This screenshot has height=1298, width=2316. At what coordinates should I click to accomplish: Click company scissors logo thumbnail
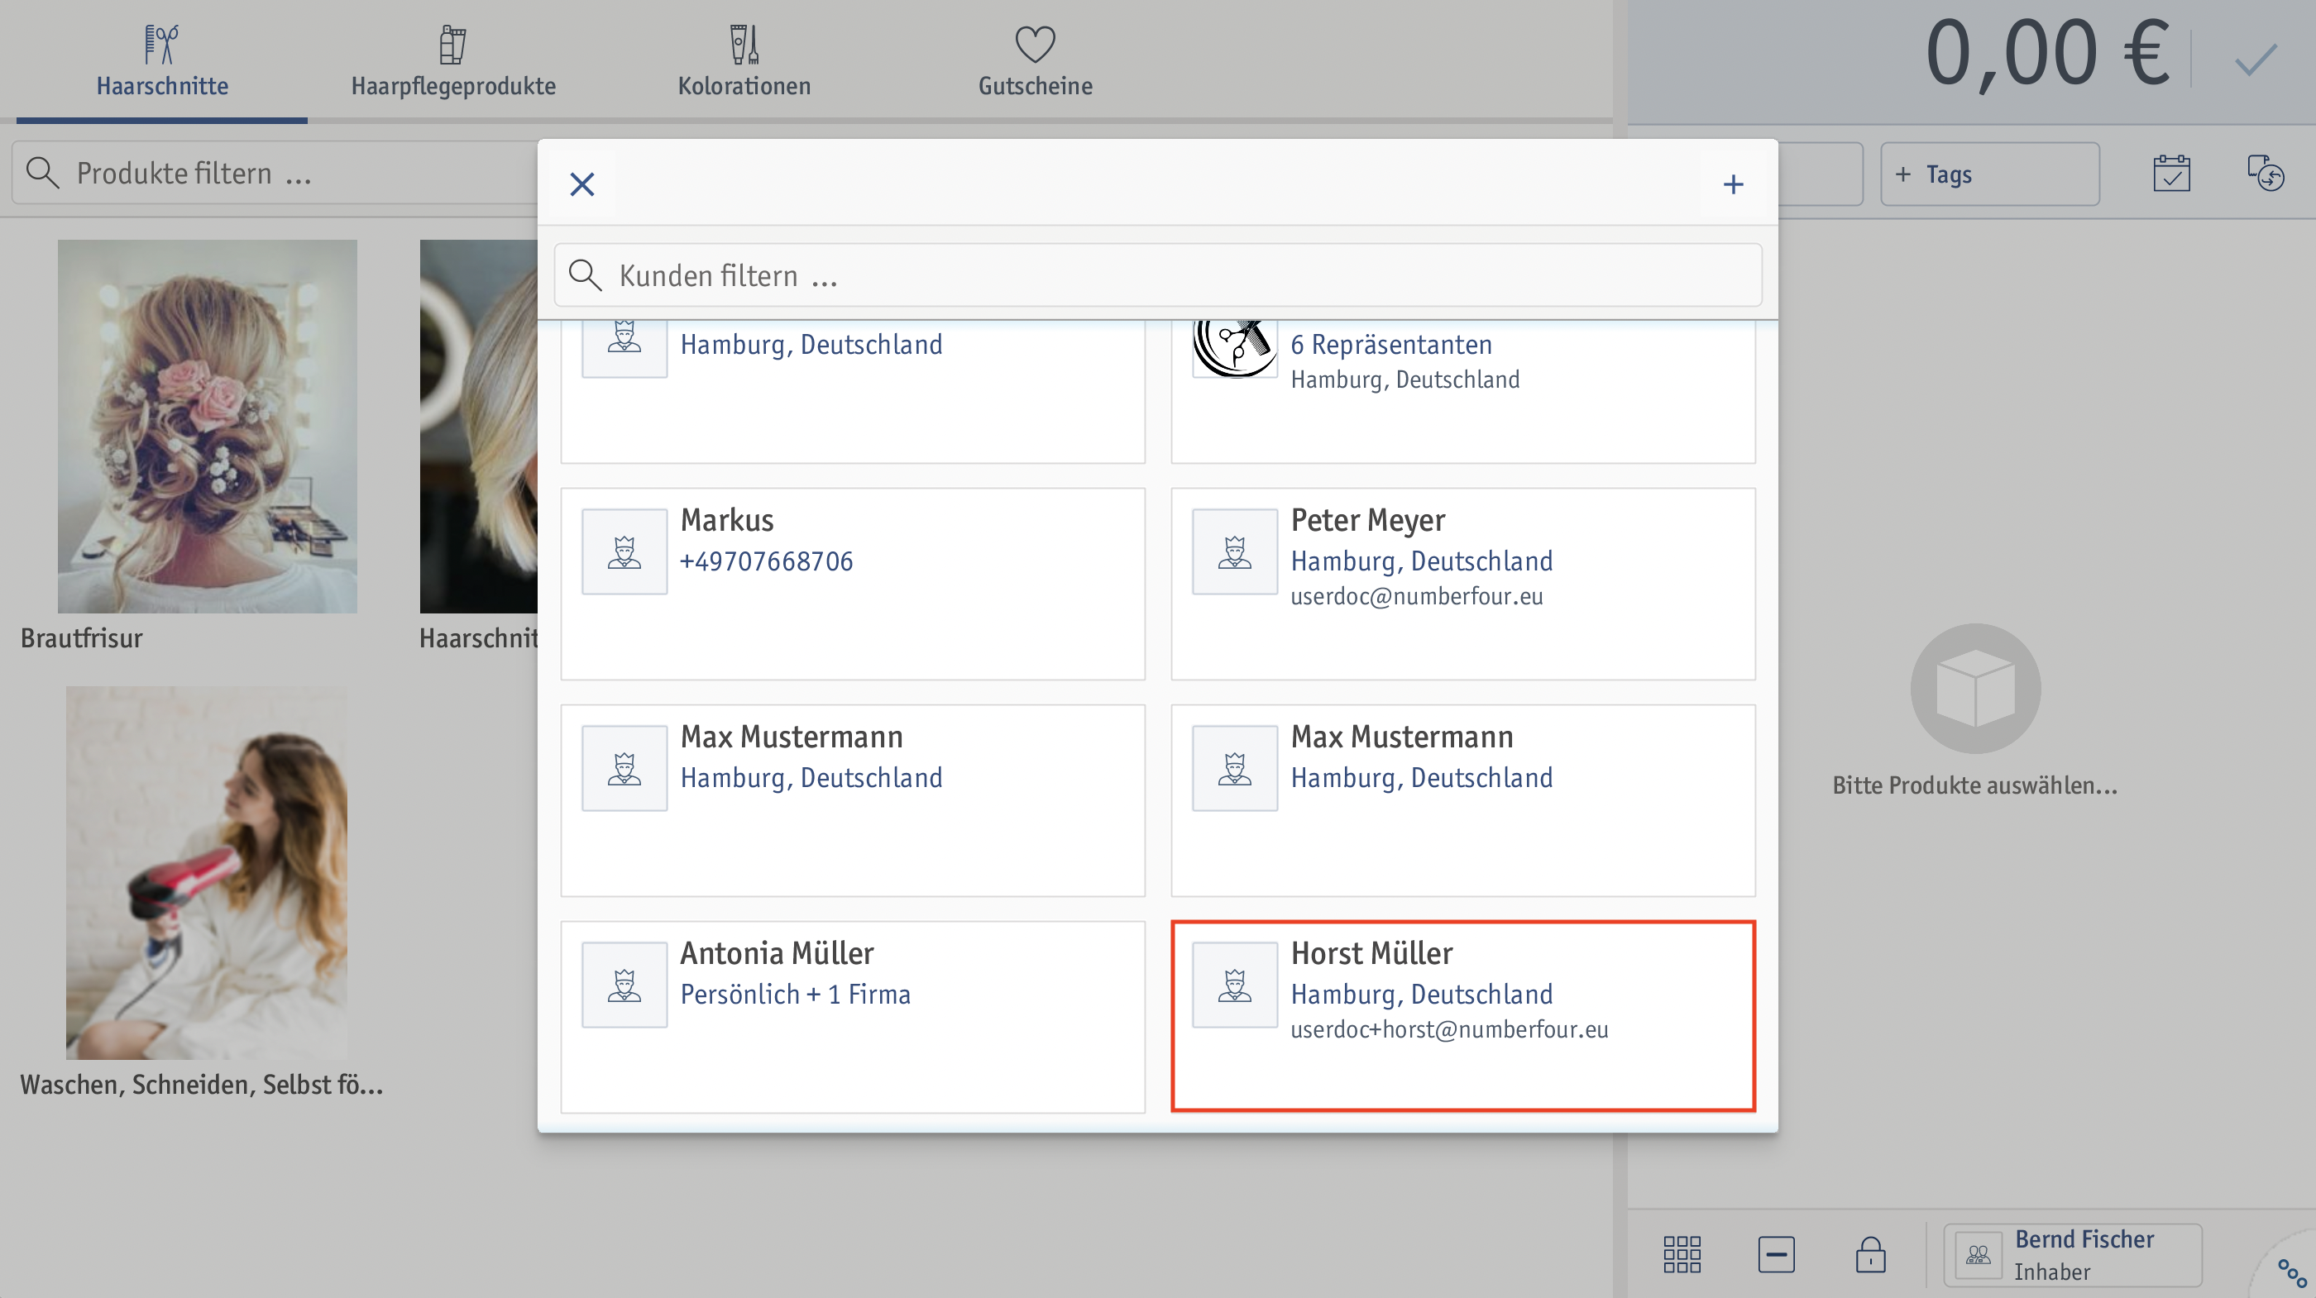click(1234, 349)
